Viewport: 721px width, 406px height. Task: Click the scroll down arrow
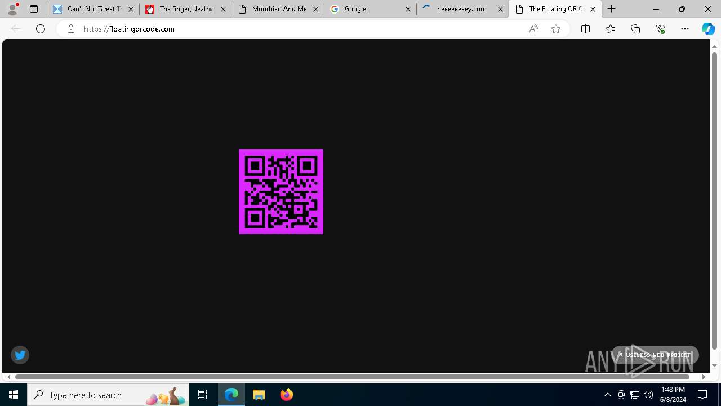pyautogui.click(x=715, y=366)
